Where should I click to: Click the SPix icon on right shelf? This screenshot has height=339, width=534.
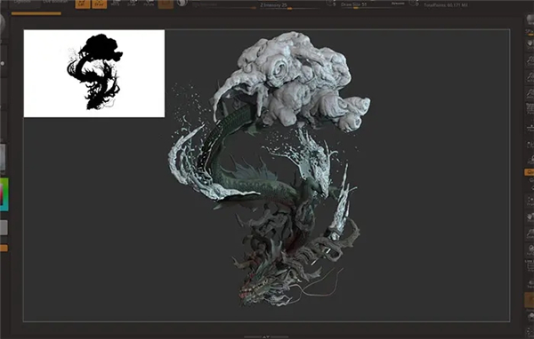(530, 32)
